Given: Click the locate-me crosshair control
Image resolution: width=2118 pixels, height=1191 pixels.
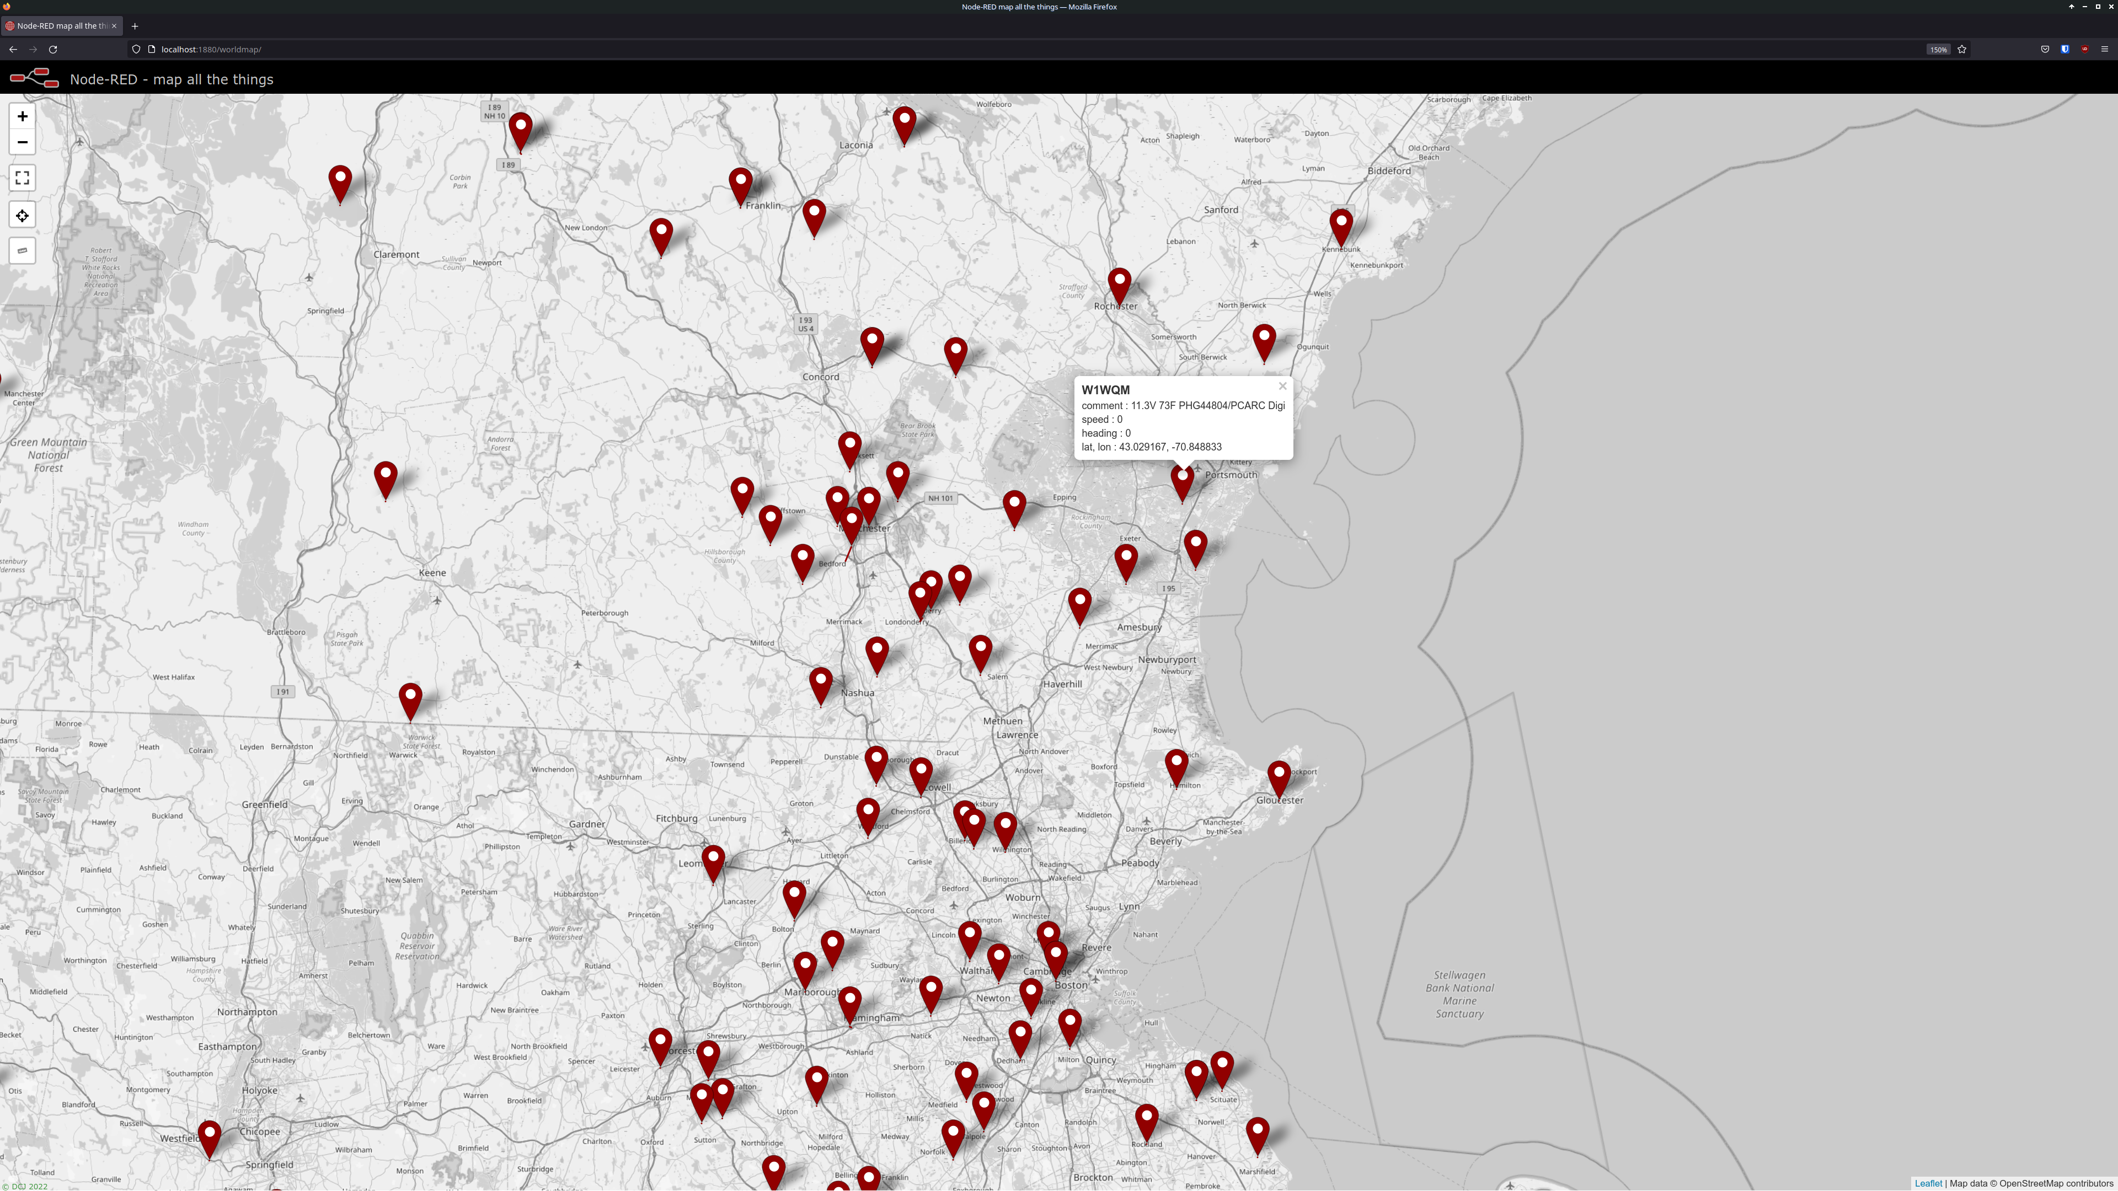Looking at the screenshot, I should (22, 216).
